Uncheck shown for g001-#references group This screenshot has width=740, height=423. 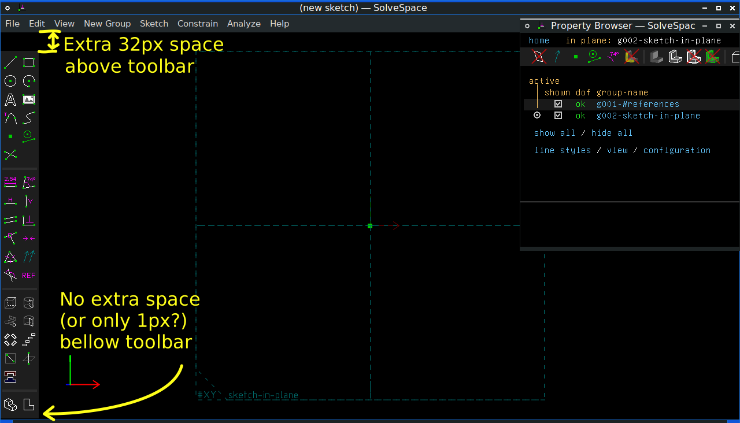[558, 103]
